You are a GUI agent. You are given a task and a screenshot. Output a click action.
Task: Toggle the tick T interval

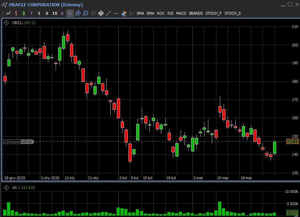point(32,13)
